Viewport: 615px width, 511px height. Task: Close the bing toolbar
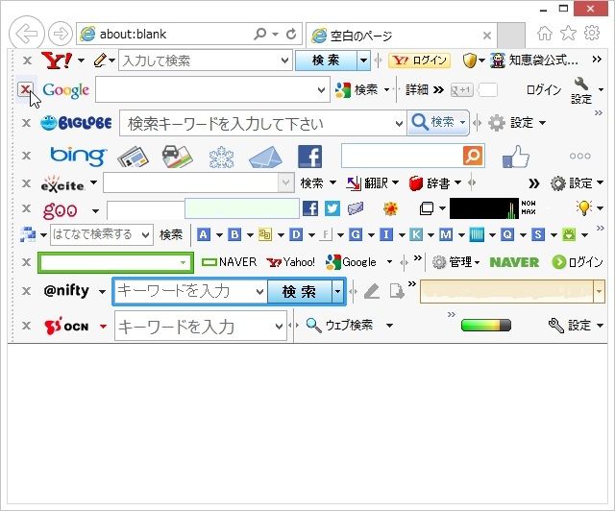click(26, 156)
